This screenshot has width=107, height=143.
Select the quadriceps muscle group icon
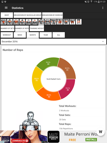coord(60,22)
